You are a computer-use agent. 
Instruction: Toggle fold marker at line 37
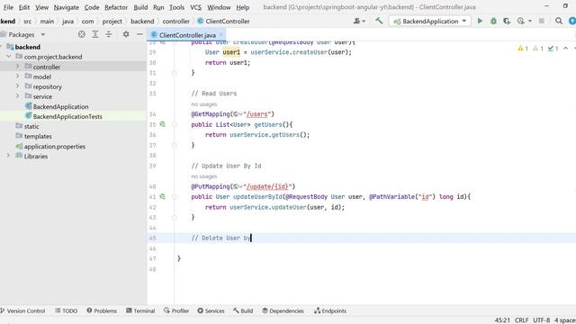[x=174, y=145]
